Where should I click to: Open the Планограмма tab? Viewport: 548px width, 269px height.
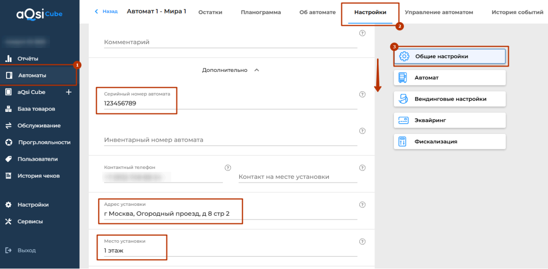[x=261, y=12]
